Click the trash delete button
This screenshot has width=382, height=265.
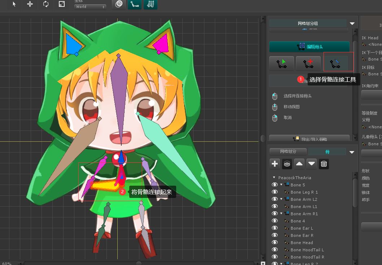point(324,164)
